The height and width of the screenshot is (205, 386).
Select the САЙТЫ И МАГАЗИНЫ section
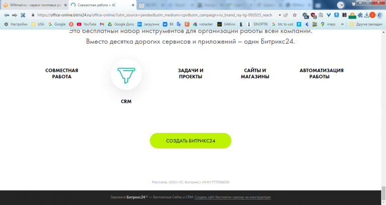(x=255, y=73)
